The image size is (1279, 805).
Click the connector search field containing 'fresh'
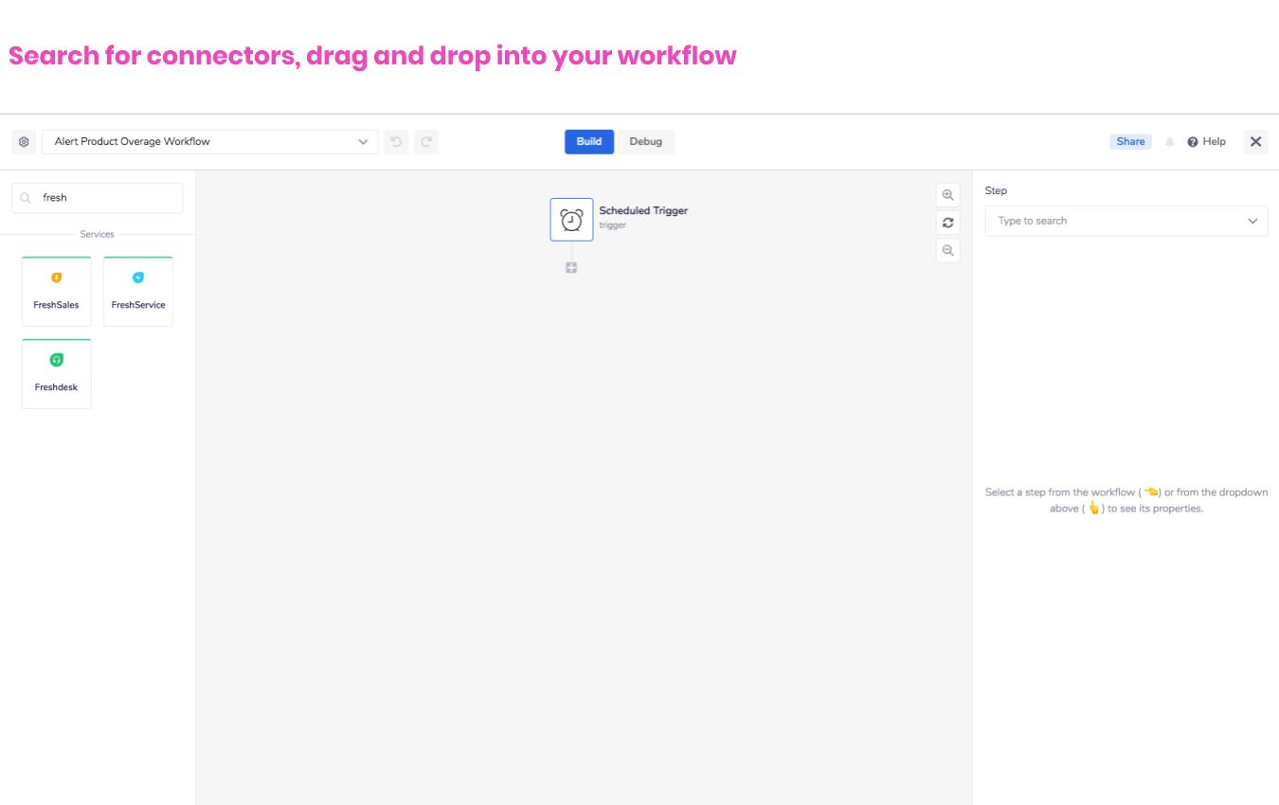(104, 198)
